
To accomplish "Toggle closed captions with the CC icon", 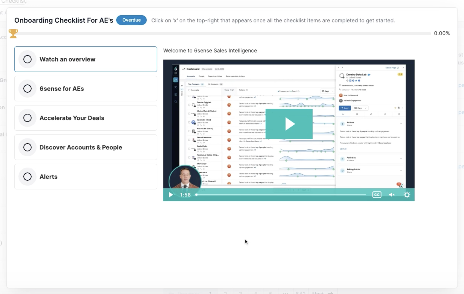I will (377, 195).
